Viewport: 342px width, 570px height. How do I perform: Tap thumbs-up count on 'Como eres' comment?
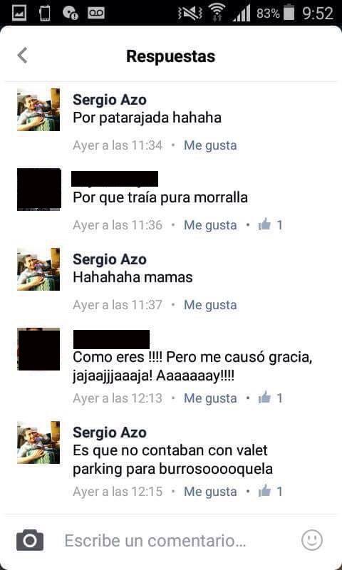pos(271,398)
